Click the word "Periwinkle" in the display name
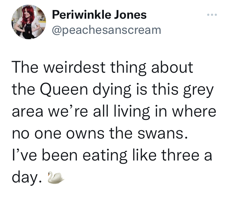This screenshot has width=230, height=199. click(x=81, y=15)
